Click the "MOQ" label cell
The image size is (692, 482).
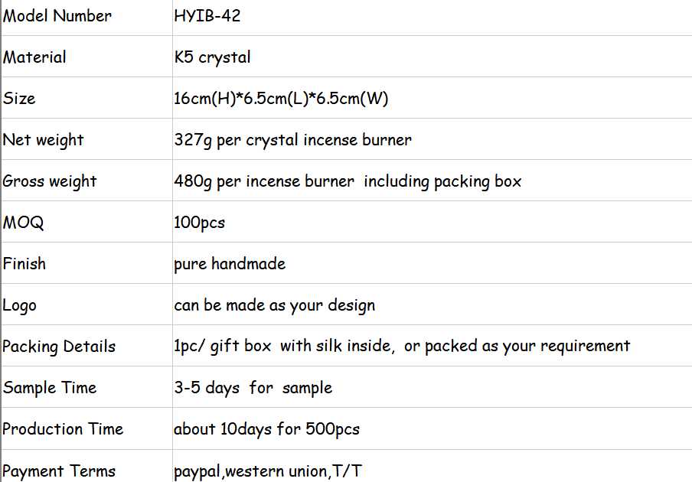pos(24,223)
